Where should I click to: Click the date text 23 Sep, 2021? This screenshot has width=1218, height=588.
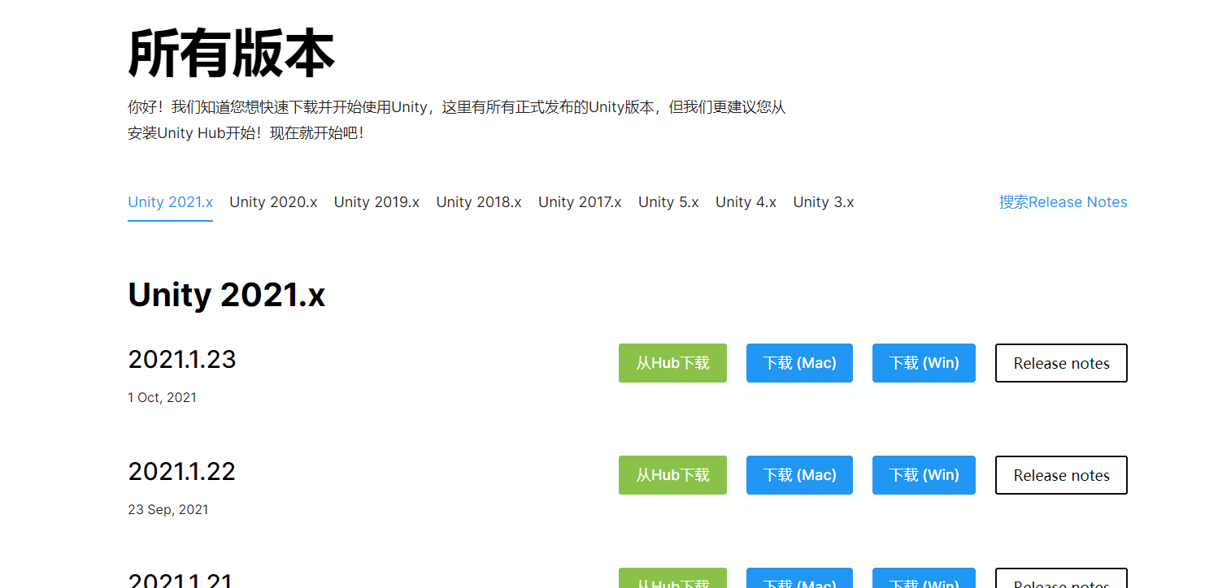point(167,510)
